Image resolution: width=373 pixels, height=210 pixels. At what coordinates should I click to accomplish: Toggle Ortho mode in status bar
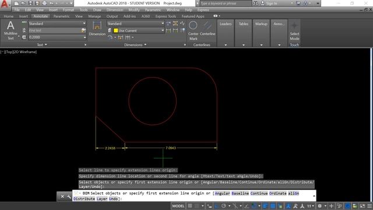click(x=216, y=206)
